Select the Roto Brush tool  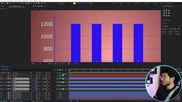42,3
